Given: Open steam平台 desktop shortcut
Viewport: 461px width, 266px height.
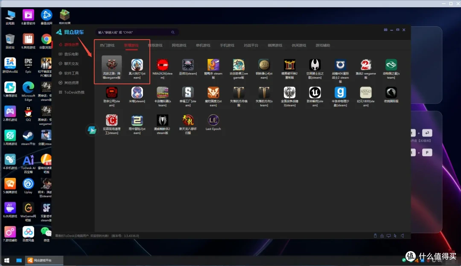Looking at the screenshot, I should click(x=28, y=138).
